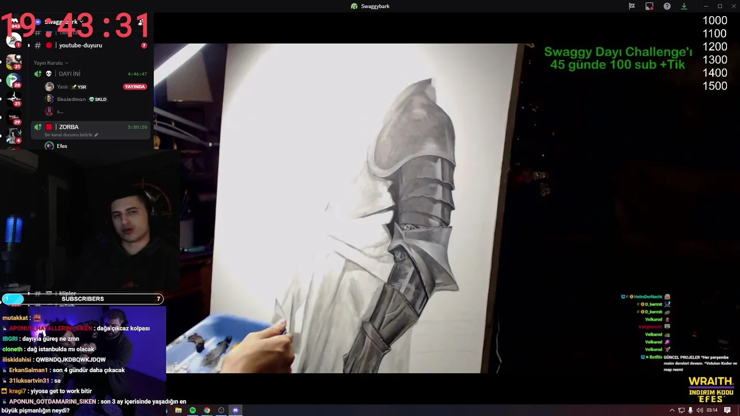The image size is (740, 416).
Task: Click user Skaledman in voice channel
Action: click(x=71, y=99)
